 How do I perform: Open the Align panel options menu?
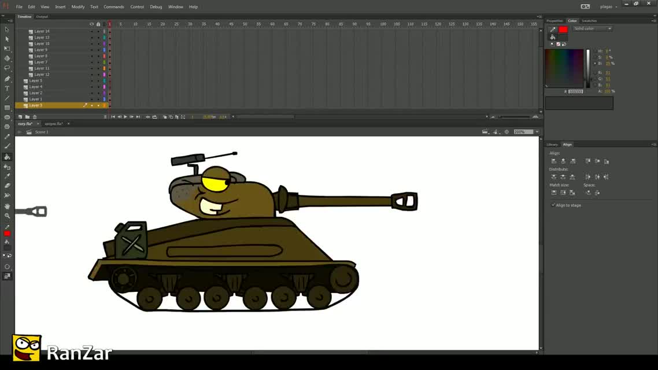(x=654, y=145)
